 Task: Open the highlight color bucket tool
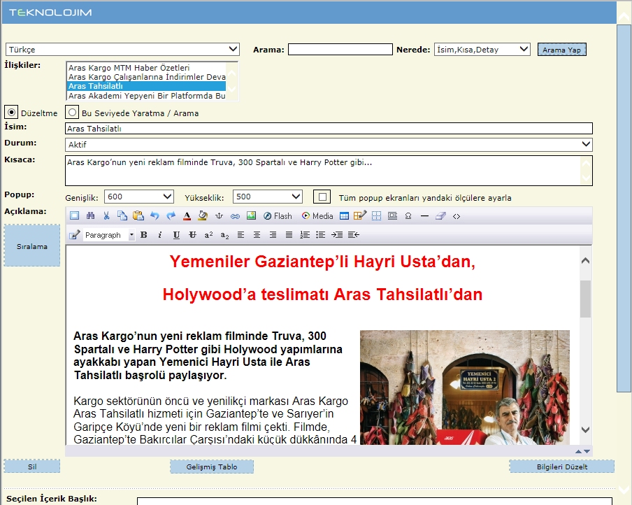(x=203, y=216)
